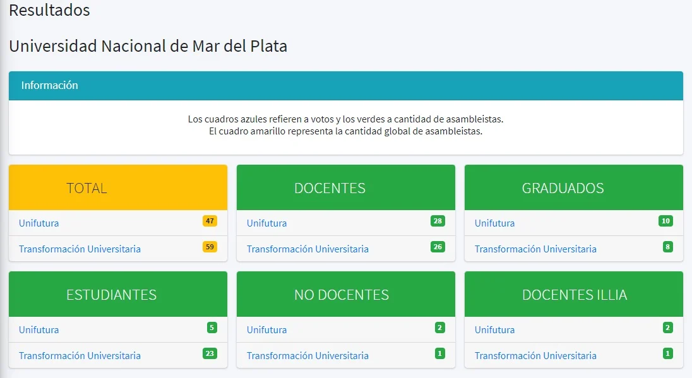Click the yellow 59 badge in TOTAL
The width and height of the screenshot is (692, 378).
tap(210, 247)
